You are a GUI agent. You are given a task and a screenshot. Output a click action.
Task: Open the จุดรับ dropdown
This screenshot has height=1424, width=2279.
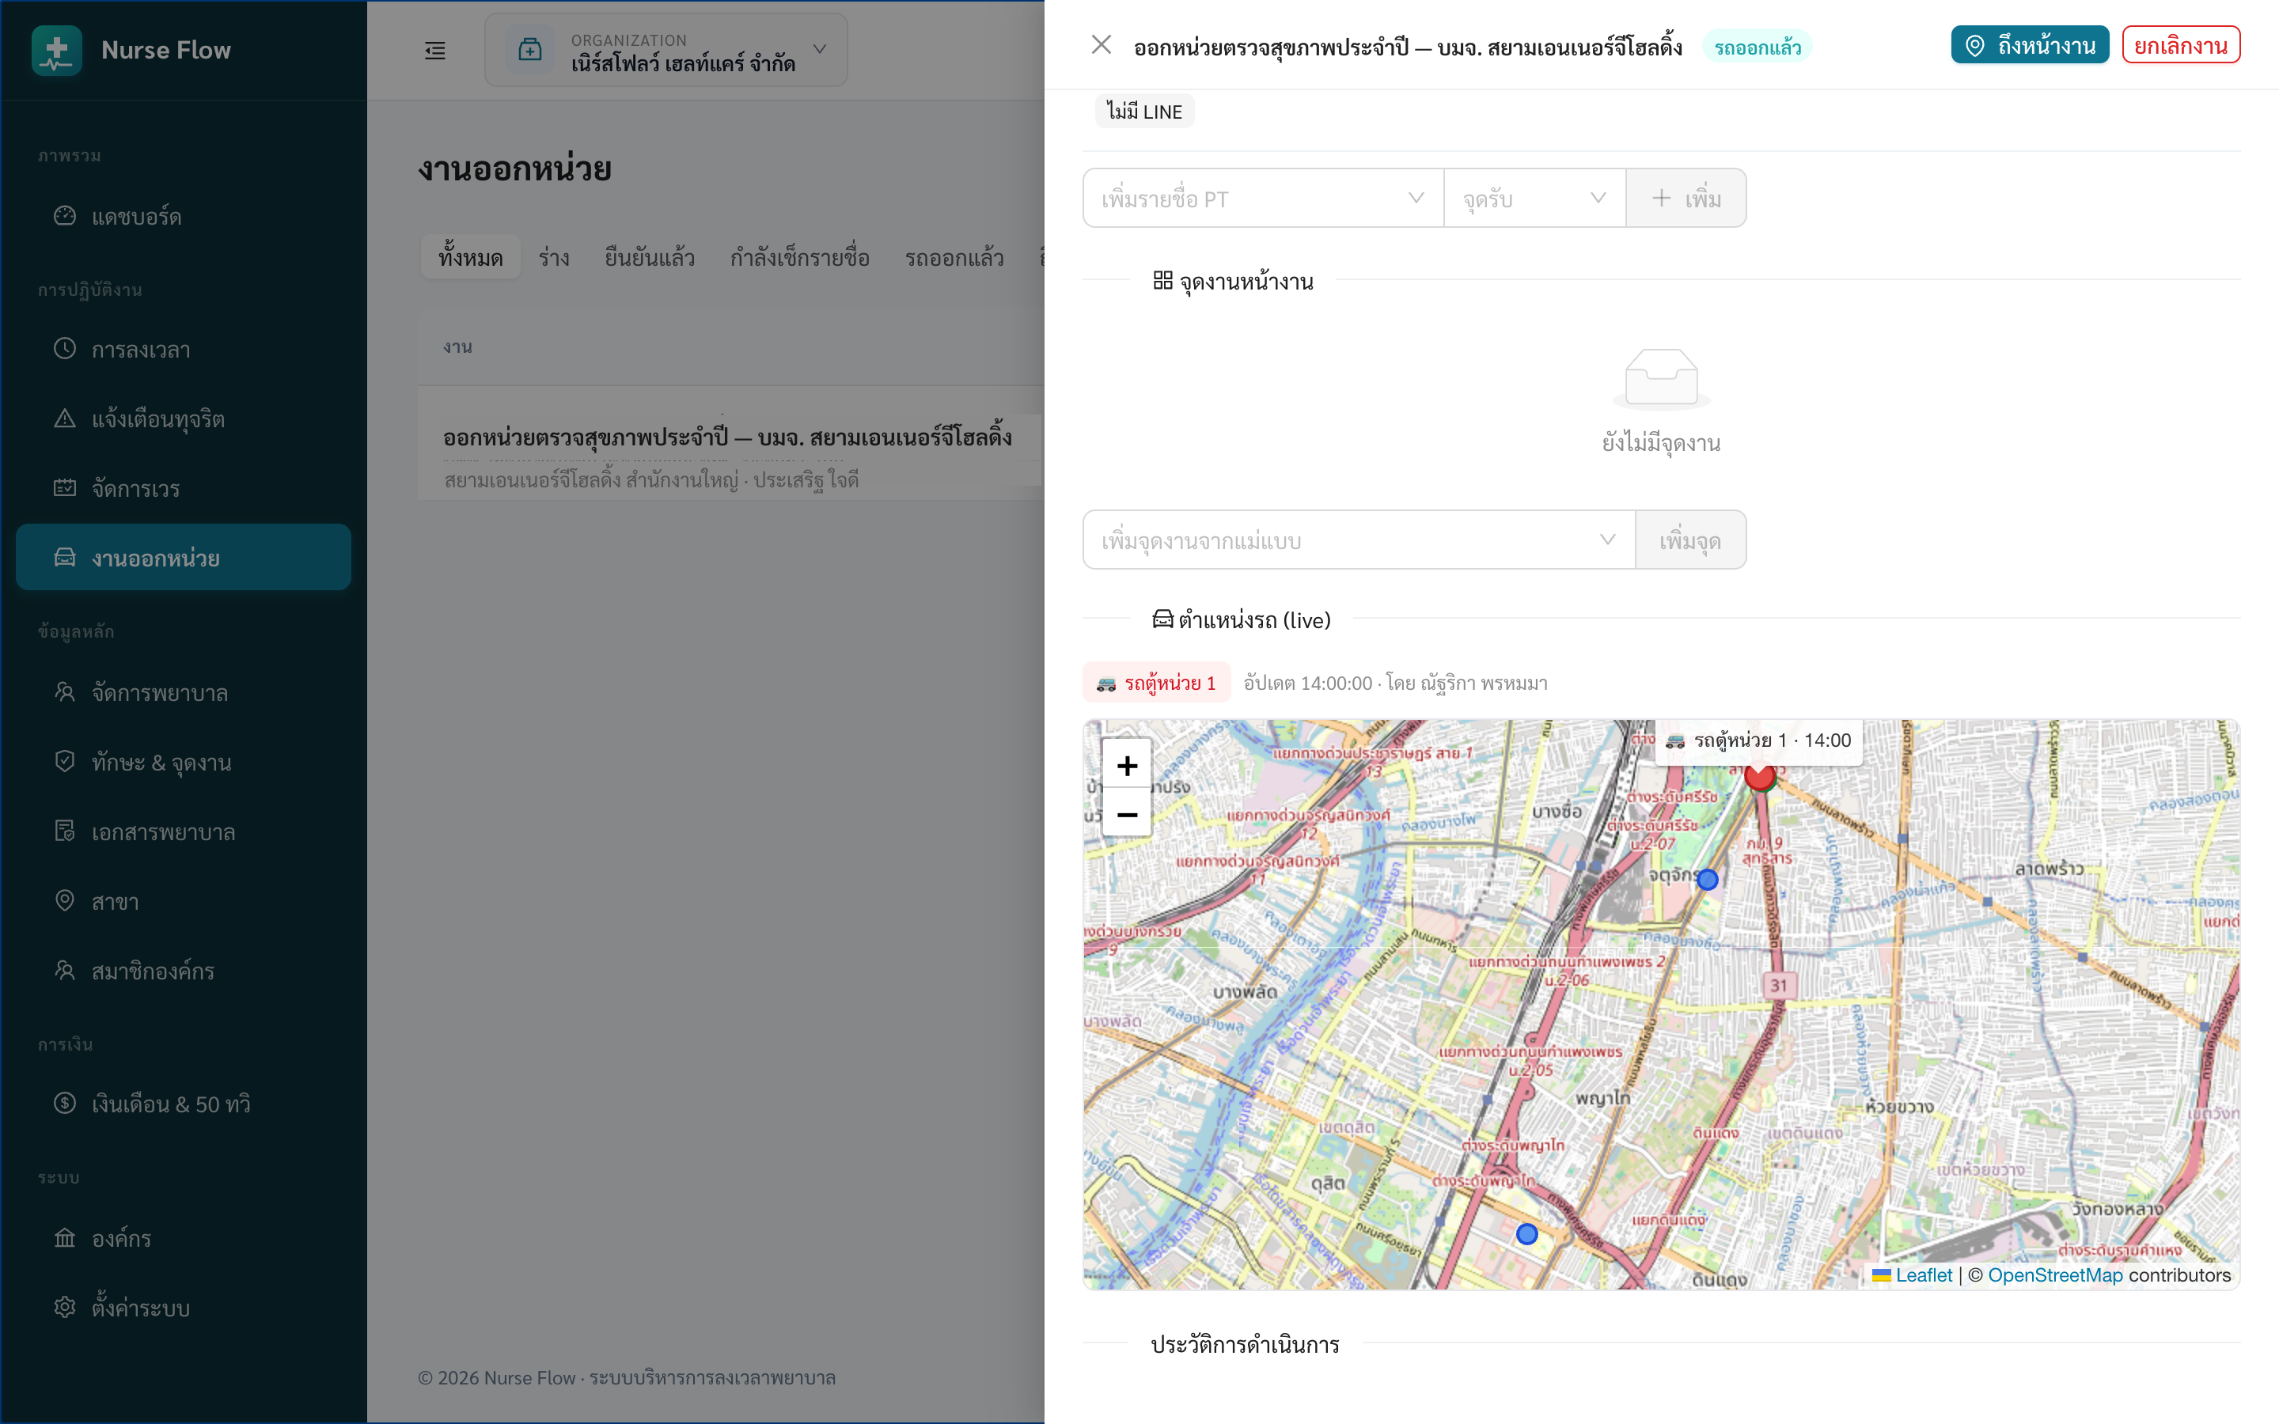coord(1534,199)
